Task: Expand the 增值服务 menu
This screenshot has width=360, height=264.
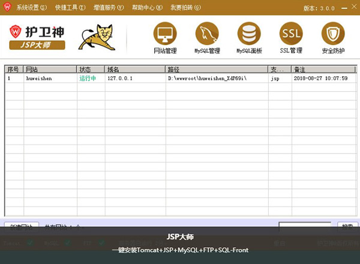Action: pyautogui.click(x=108, y=8)
